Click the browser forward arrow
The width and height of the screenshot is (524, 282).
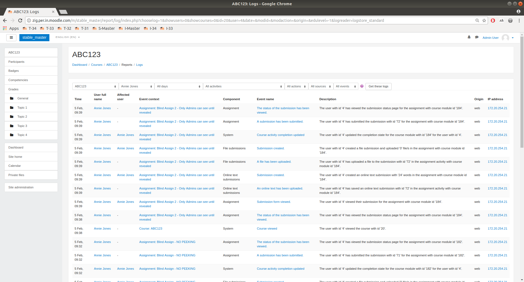[13, 20]
